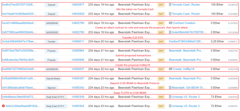Image resolution: width=240 pixels, height=111 pixels.
Task: View block 14596011
Action: point(78,41)
